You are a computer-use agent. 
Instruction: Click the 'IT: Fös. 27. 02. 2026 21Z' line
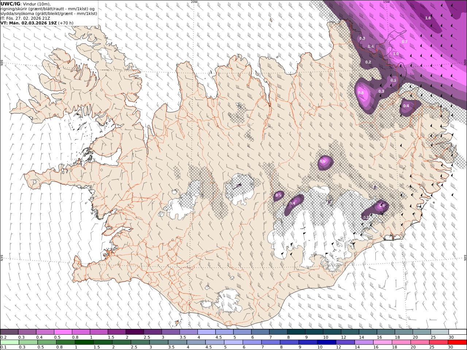click(x=26, y=18)
